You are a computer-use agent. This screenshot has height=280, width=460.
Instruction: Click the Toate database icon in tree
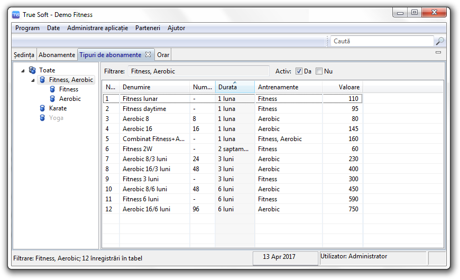(x=32, y=70)
